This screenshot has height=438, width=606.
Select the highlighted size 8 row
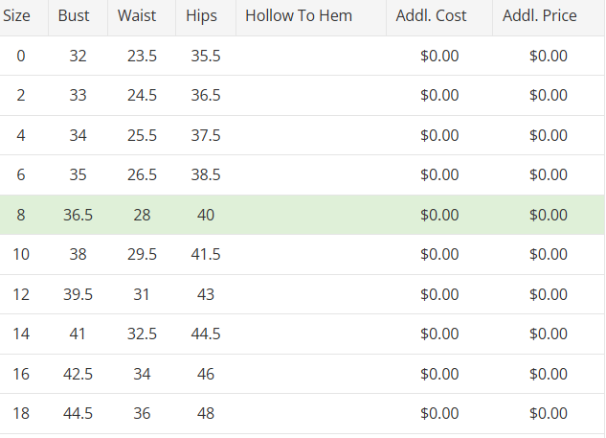(303, 215)
